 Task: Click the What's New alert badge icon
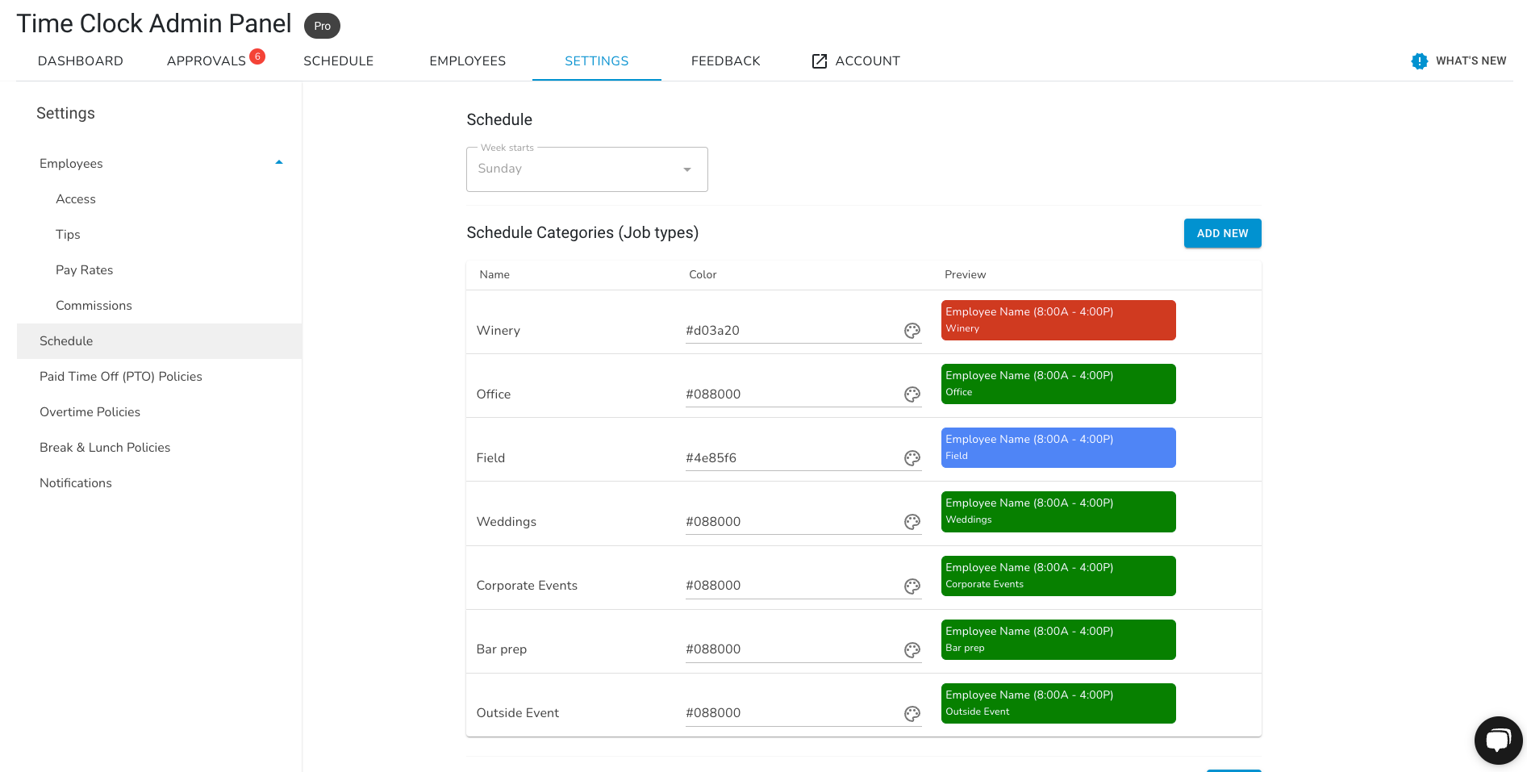(x=1419, y=61)
